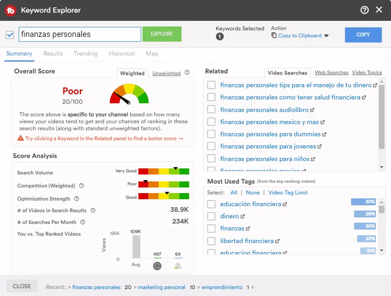This screenshot has width=391, height=296.
Task: Switch to the Trending tab
Action: (86, 53)
